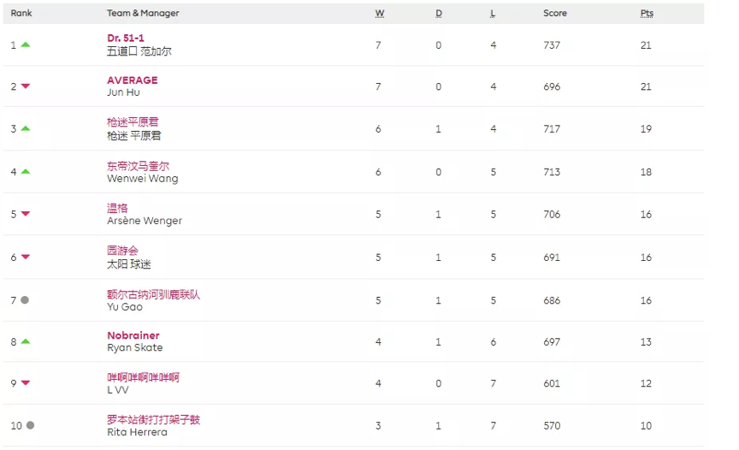Click the green up arrow at rank 4

coord(26,171)
